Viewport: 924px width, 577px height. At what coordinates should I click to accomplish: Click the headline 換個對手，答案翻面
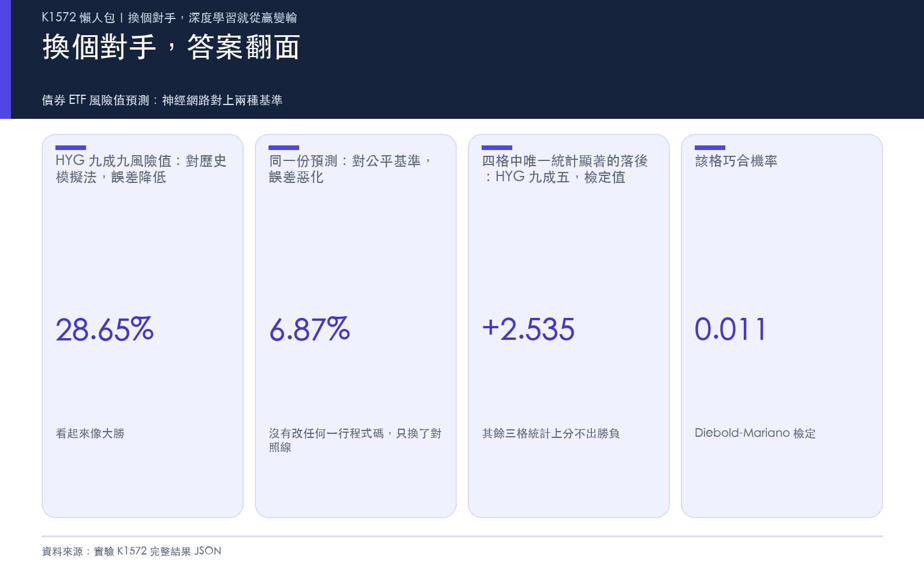click(x=172, y=47)
